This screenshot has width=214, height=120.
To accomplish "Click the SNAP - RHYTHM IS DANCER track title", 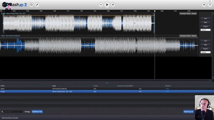I will (10, 36).
